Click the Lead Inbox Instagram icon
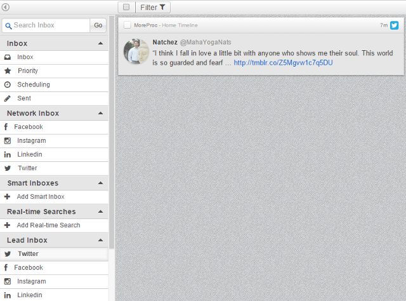Image resolution: width=406 pixels, height=301 pixels. tap(8, 281)
